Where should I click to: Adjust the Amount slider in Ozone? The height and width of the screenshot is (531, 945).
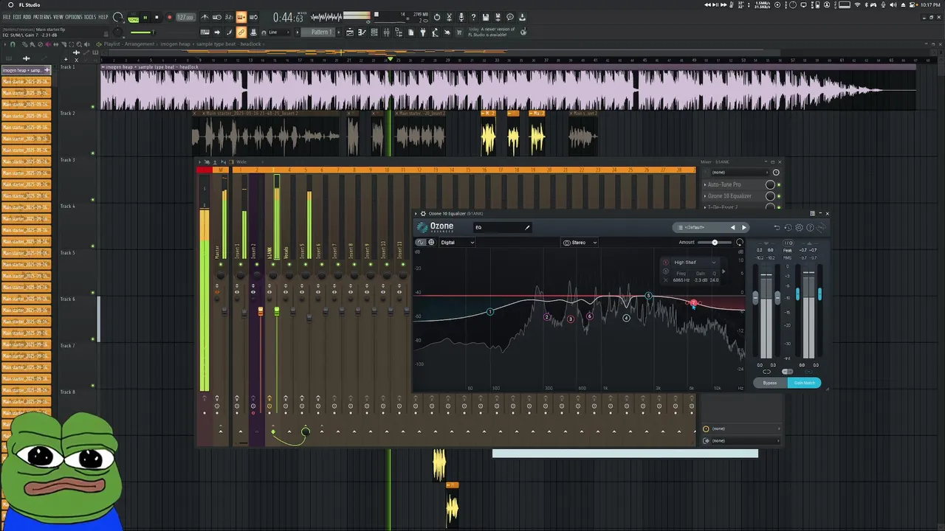tap(715, 242)
